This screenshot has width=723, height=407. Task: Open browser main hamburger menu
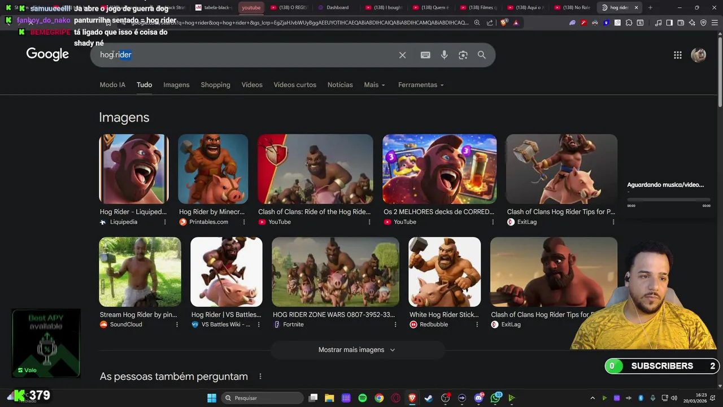coord(715,23)
